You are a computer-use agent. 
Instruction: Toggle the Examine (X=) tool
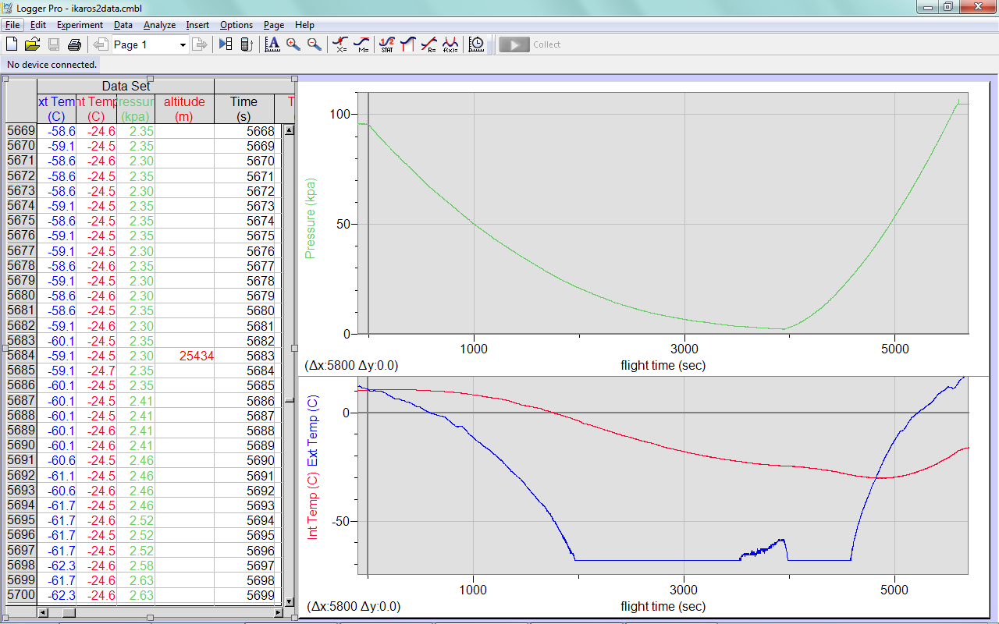click(x=340, y=44)
